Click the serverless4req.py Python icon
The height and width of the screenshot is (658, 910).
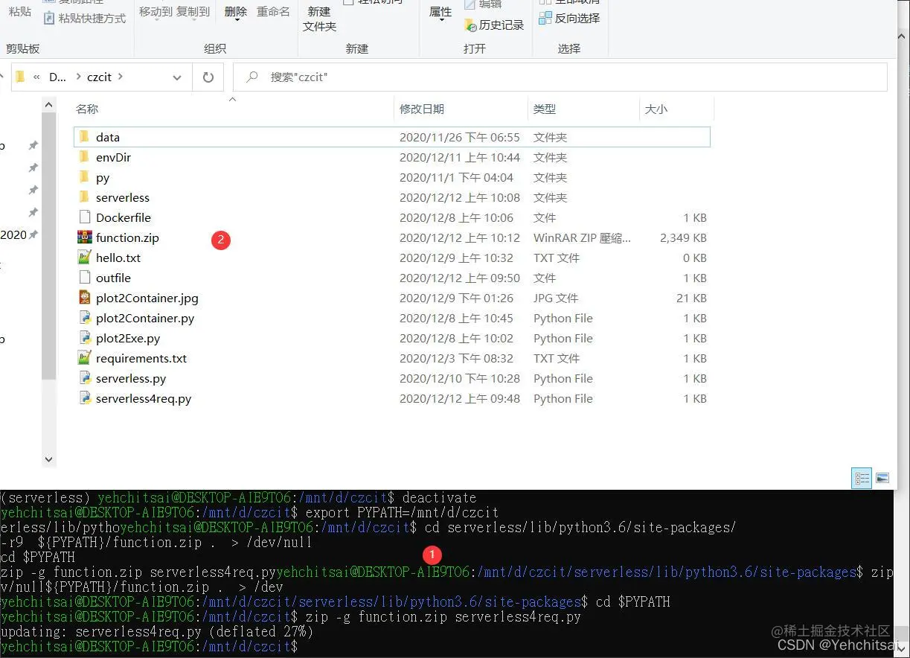84,398
